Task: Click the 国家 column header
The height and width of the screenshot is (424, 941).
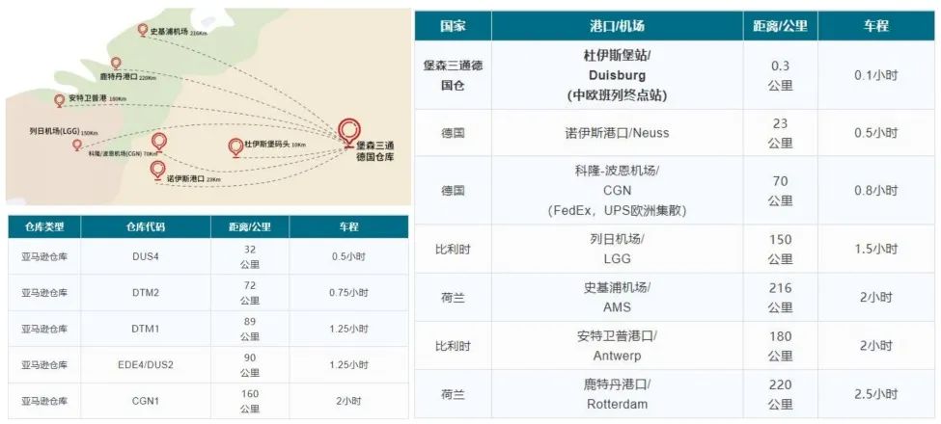Action: tap(453, 26)
